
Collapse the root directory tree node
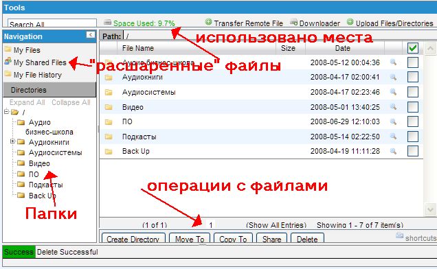tap(7, 111)
